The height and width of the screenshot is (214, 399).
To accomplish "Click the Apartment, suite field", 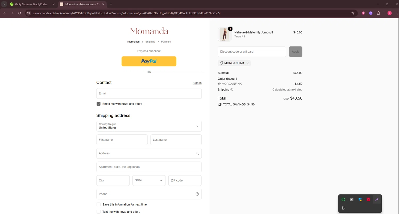I will click(149, 167).
